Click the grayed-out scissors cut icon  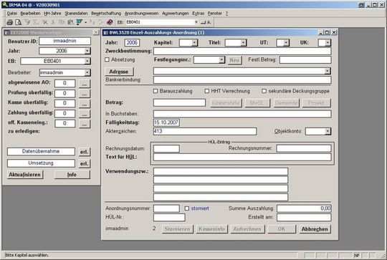point(53,22)
